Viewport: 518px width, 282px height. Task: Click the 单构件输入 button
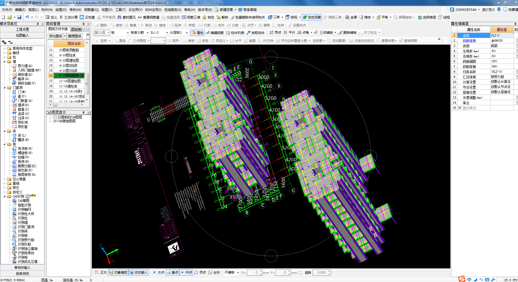pyautogui.click(x=23, y=268)
